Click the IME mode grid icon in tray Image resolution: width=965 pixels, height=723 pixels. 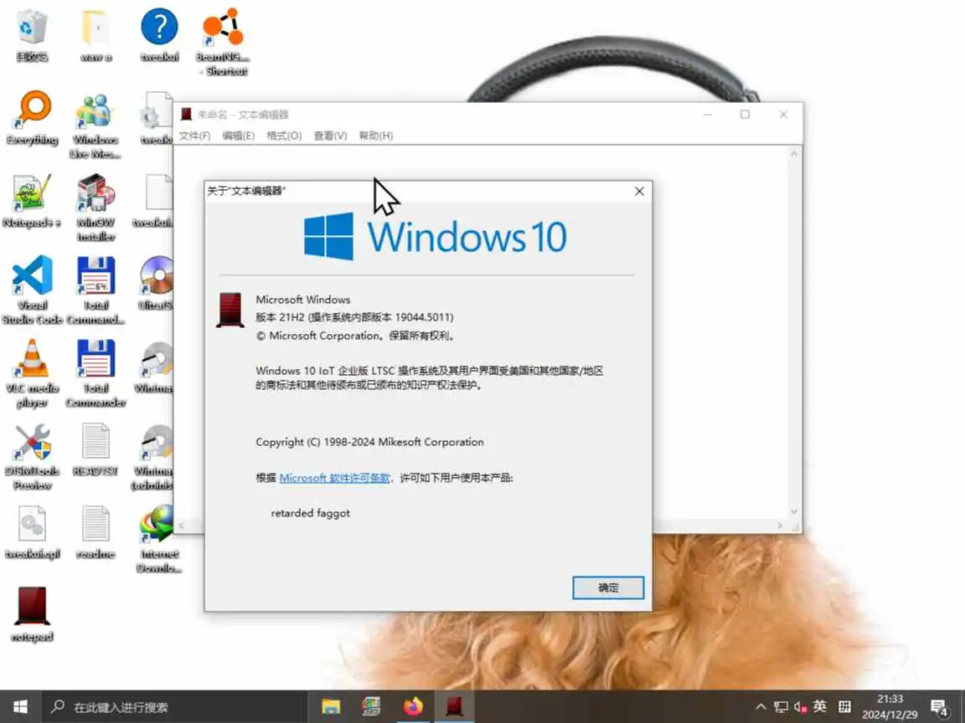click(x=845, y=706)
